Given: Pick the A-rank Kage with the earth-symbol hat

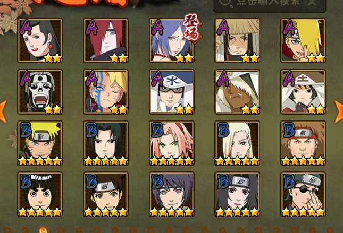Looking at the screenshot, I should [x=303, y=92].
